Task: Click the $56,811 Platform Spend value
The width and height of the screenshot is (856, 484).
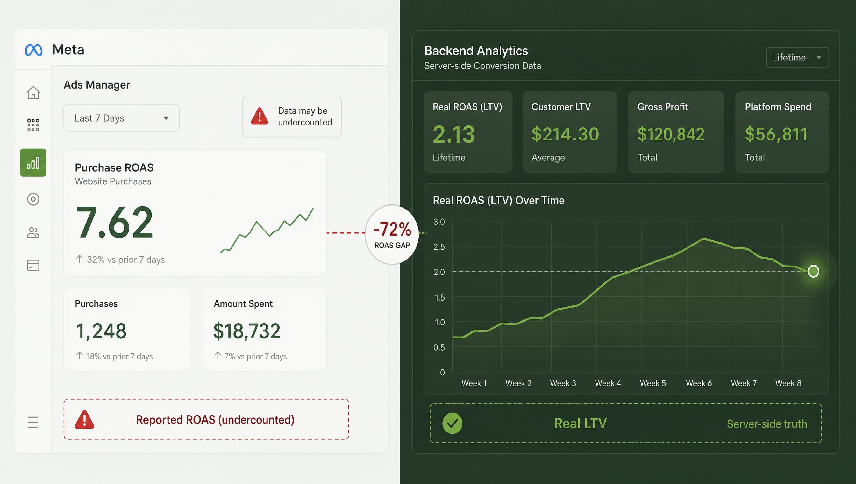Action: pos(776,134)
